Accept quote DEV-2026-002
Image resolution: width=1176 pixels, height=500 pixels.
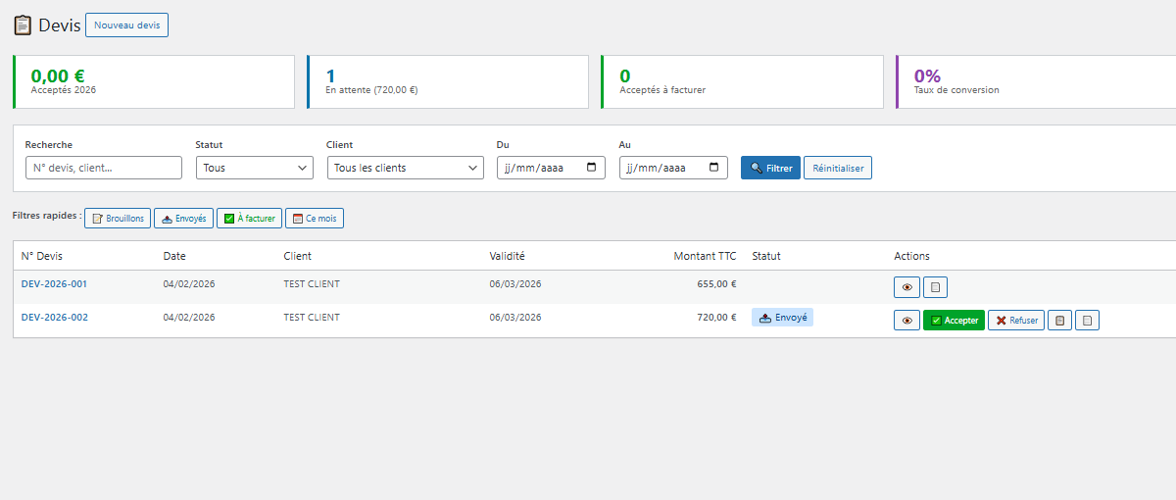coord(954,321)
